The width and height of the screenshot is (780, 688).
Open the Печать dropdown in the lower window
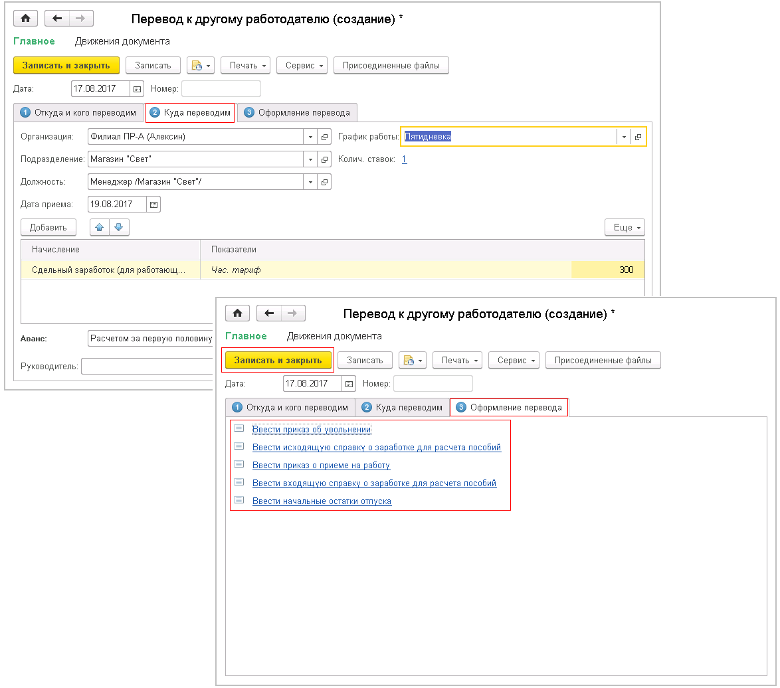458,360
